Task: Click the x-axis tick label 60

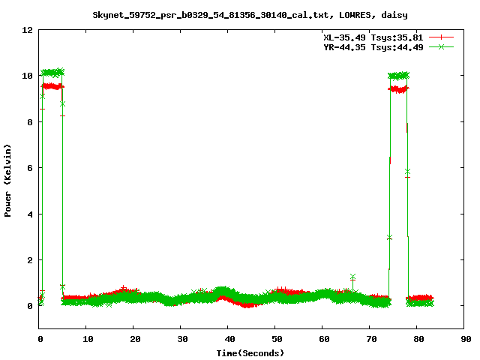Action: pos(324,339)
